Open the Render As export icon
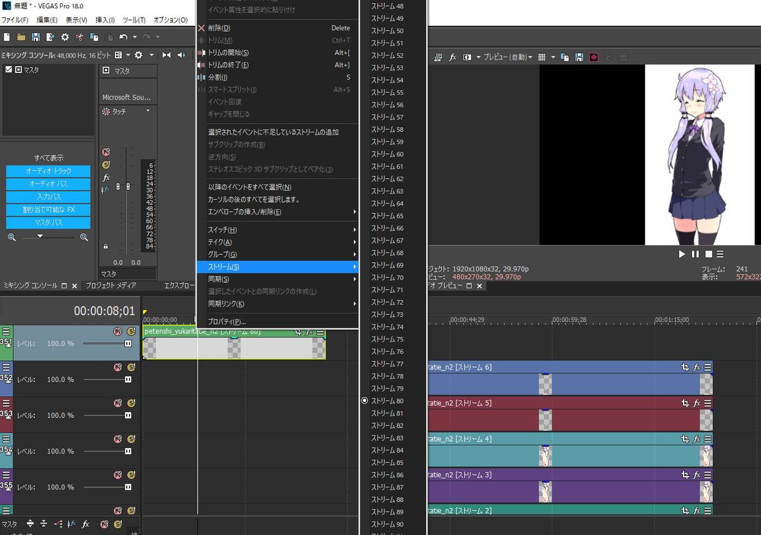 click(50, 37)
